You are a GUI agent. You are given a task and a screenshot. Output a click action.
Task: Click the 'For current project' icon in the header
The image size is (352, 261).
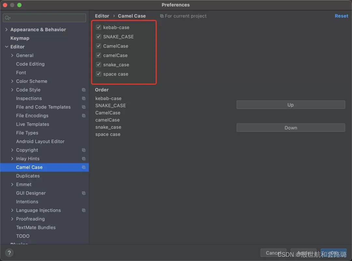162,16
